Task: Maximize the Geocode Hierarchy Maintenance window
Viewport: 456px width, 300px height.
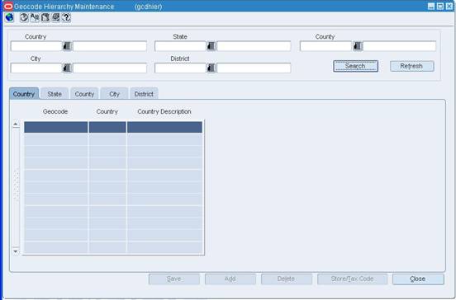Action: [440, 7]
